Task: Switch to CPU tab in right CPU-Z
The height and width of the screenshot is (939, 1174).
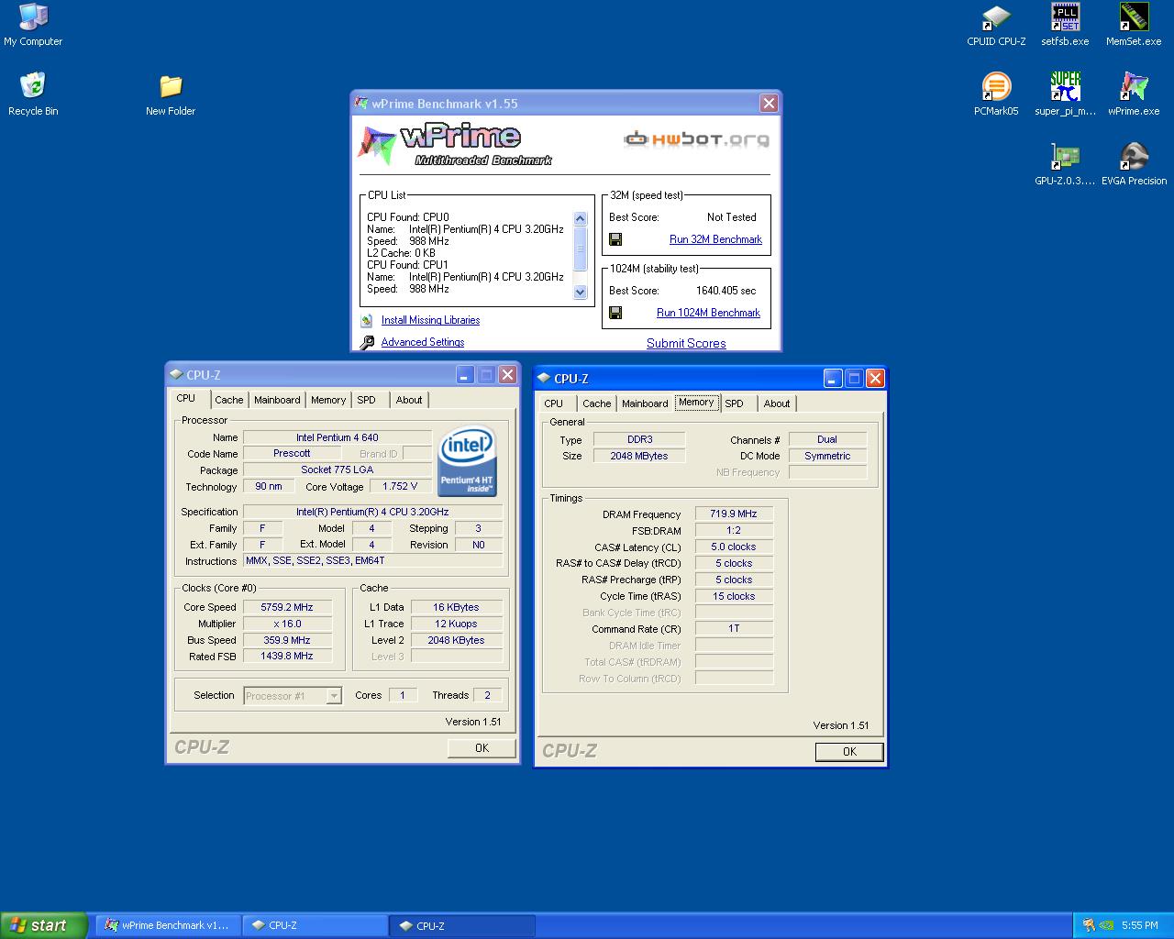Action: 554,403
